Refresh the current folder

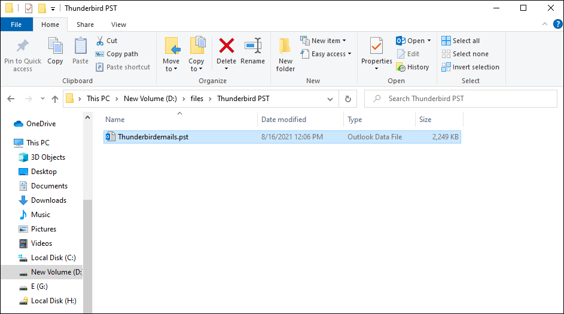coord(348,99)
